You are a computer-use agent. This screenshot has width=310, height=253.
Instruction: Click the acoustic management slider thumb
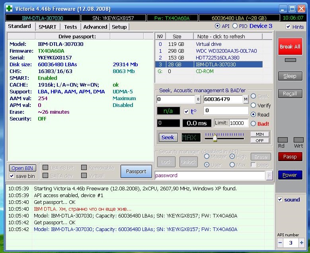coord(215,138)
